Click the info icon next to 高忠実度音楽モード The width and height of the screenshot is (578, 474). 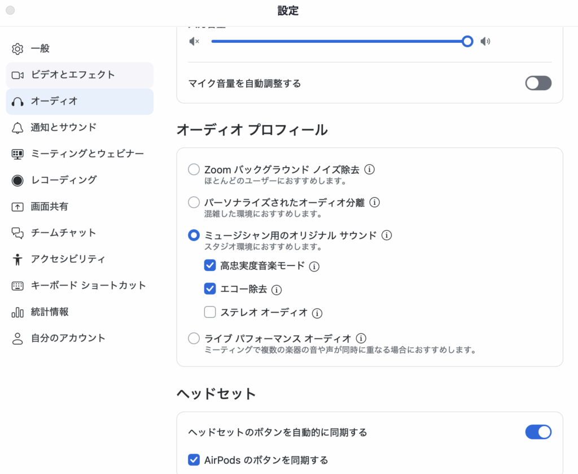314,266
